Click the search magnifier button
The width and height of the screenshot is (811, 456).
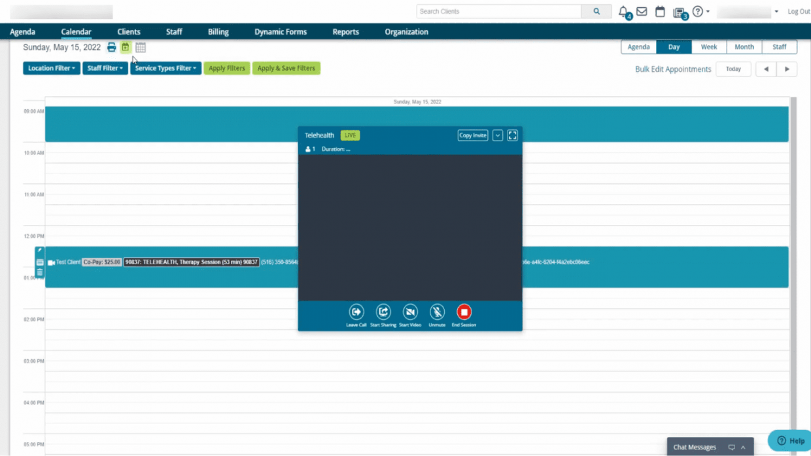pyautogui.click(x=596, y=11)
